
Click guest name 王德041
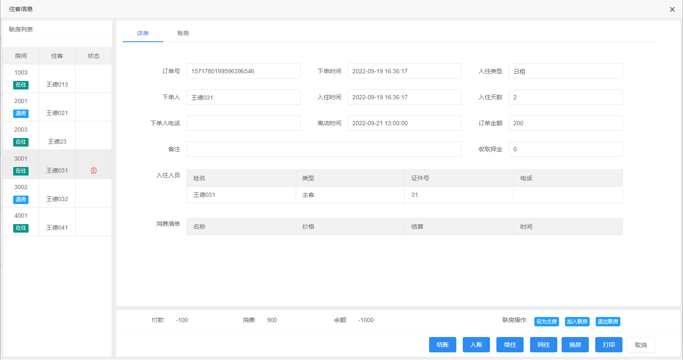point(57,228)
